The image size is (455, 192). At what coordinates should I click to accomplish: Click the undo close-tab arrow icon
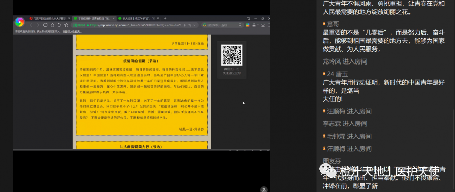coord(59,25)
